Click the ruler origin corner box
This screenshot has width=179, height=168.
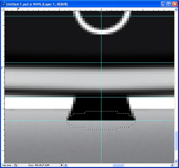pyautogui.click(x=3, y=9)
